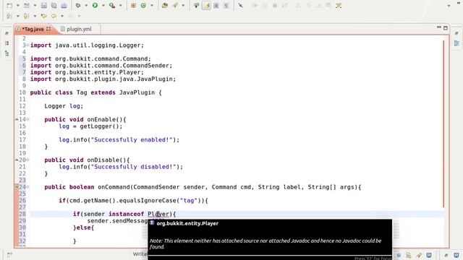Click the Save All toolbar icon

pyautogui.click(x=54, y=5)
